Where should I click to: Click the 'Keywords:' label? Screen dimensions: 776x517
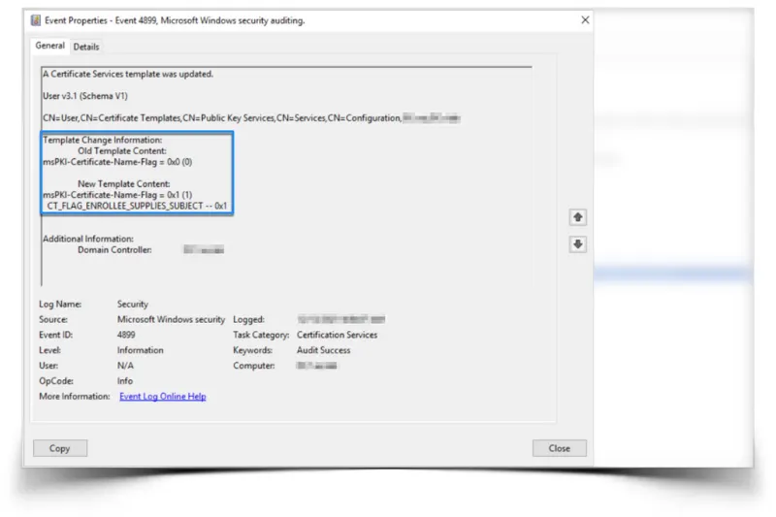click(x=252, y=350)
